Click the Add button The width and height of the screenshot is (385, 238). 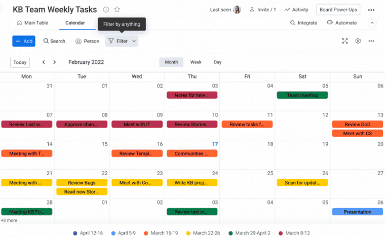24,41
